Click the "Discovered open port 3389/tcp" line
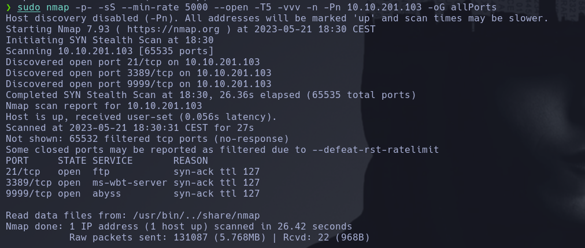 pos(138,73)
